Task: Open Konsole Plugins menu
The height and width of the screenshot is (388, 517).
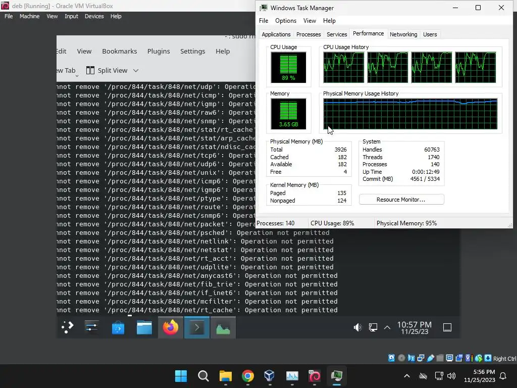Action: pyautogui.click(x=159, y=51)
